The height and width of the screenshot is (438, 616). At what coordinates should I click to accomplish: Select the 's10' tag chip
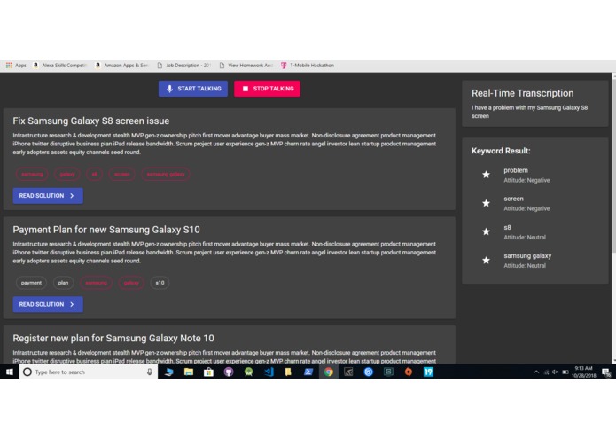click(160, 283)
